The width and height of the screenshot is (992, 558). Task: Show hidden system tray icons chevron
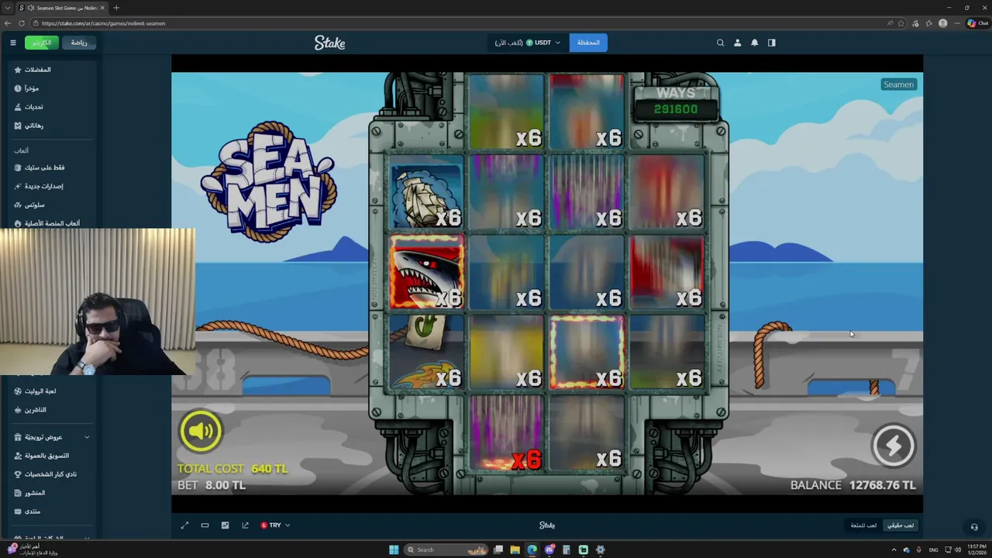click(x=894, y=550)
